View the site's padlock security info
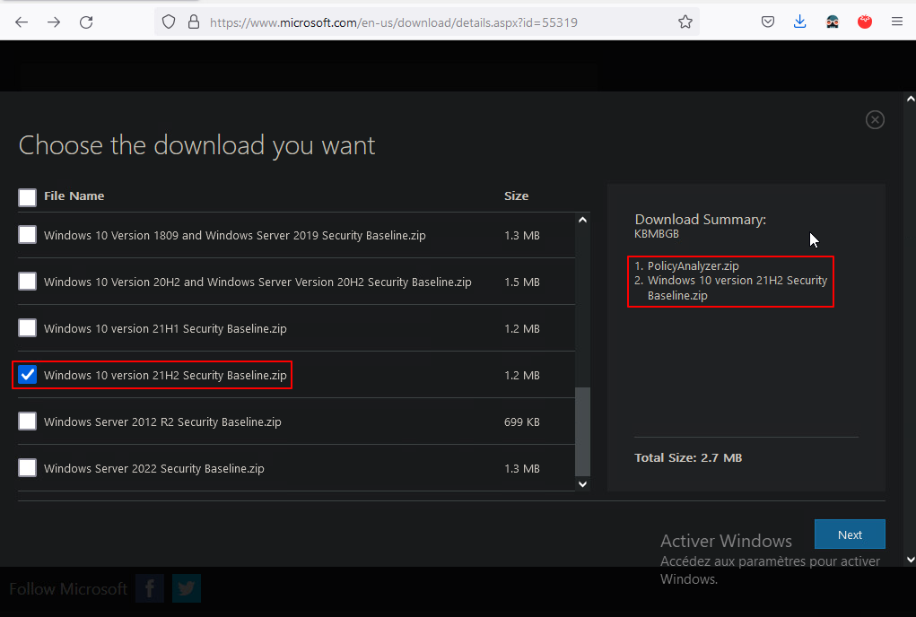The width and height of the screenshot is (916, 617). [x=193, y=22]
